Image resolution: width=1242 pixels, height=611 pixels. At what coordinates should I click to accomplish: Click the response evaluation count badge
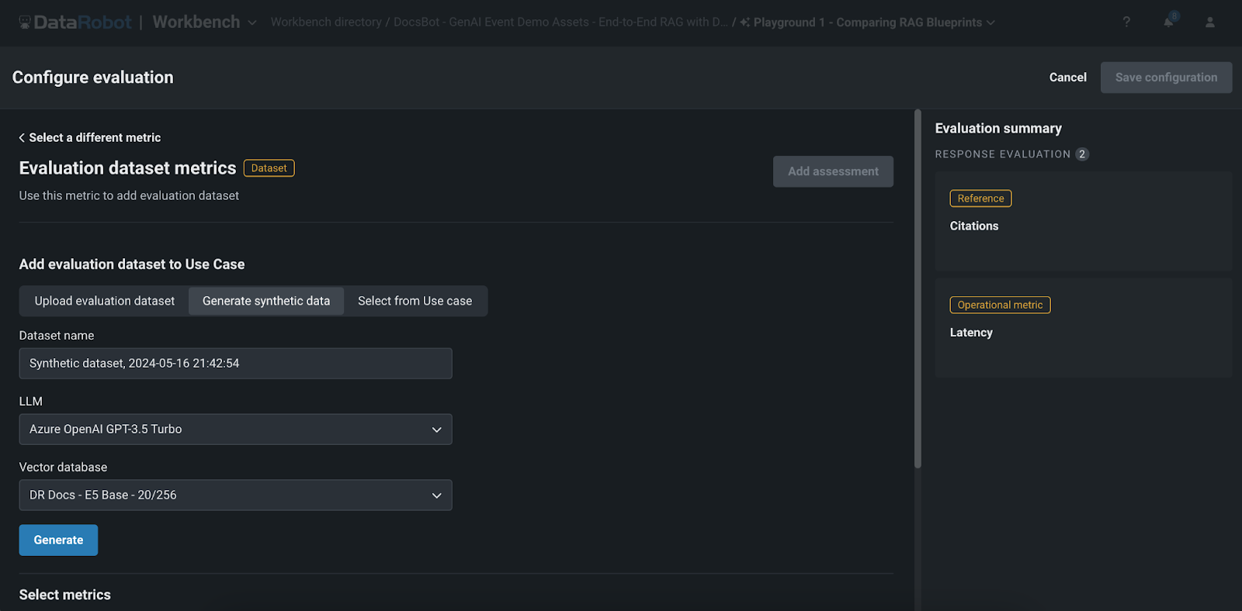pyautogui.click(x=1082, y=154)
